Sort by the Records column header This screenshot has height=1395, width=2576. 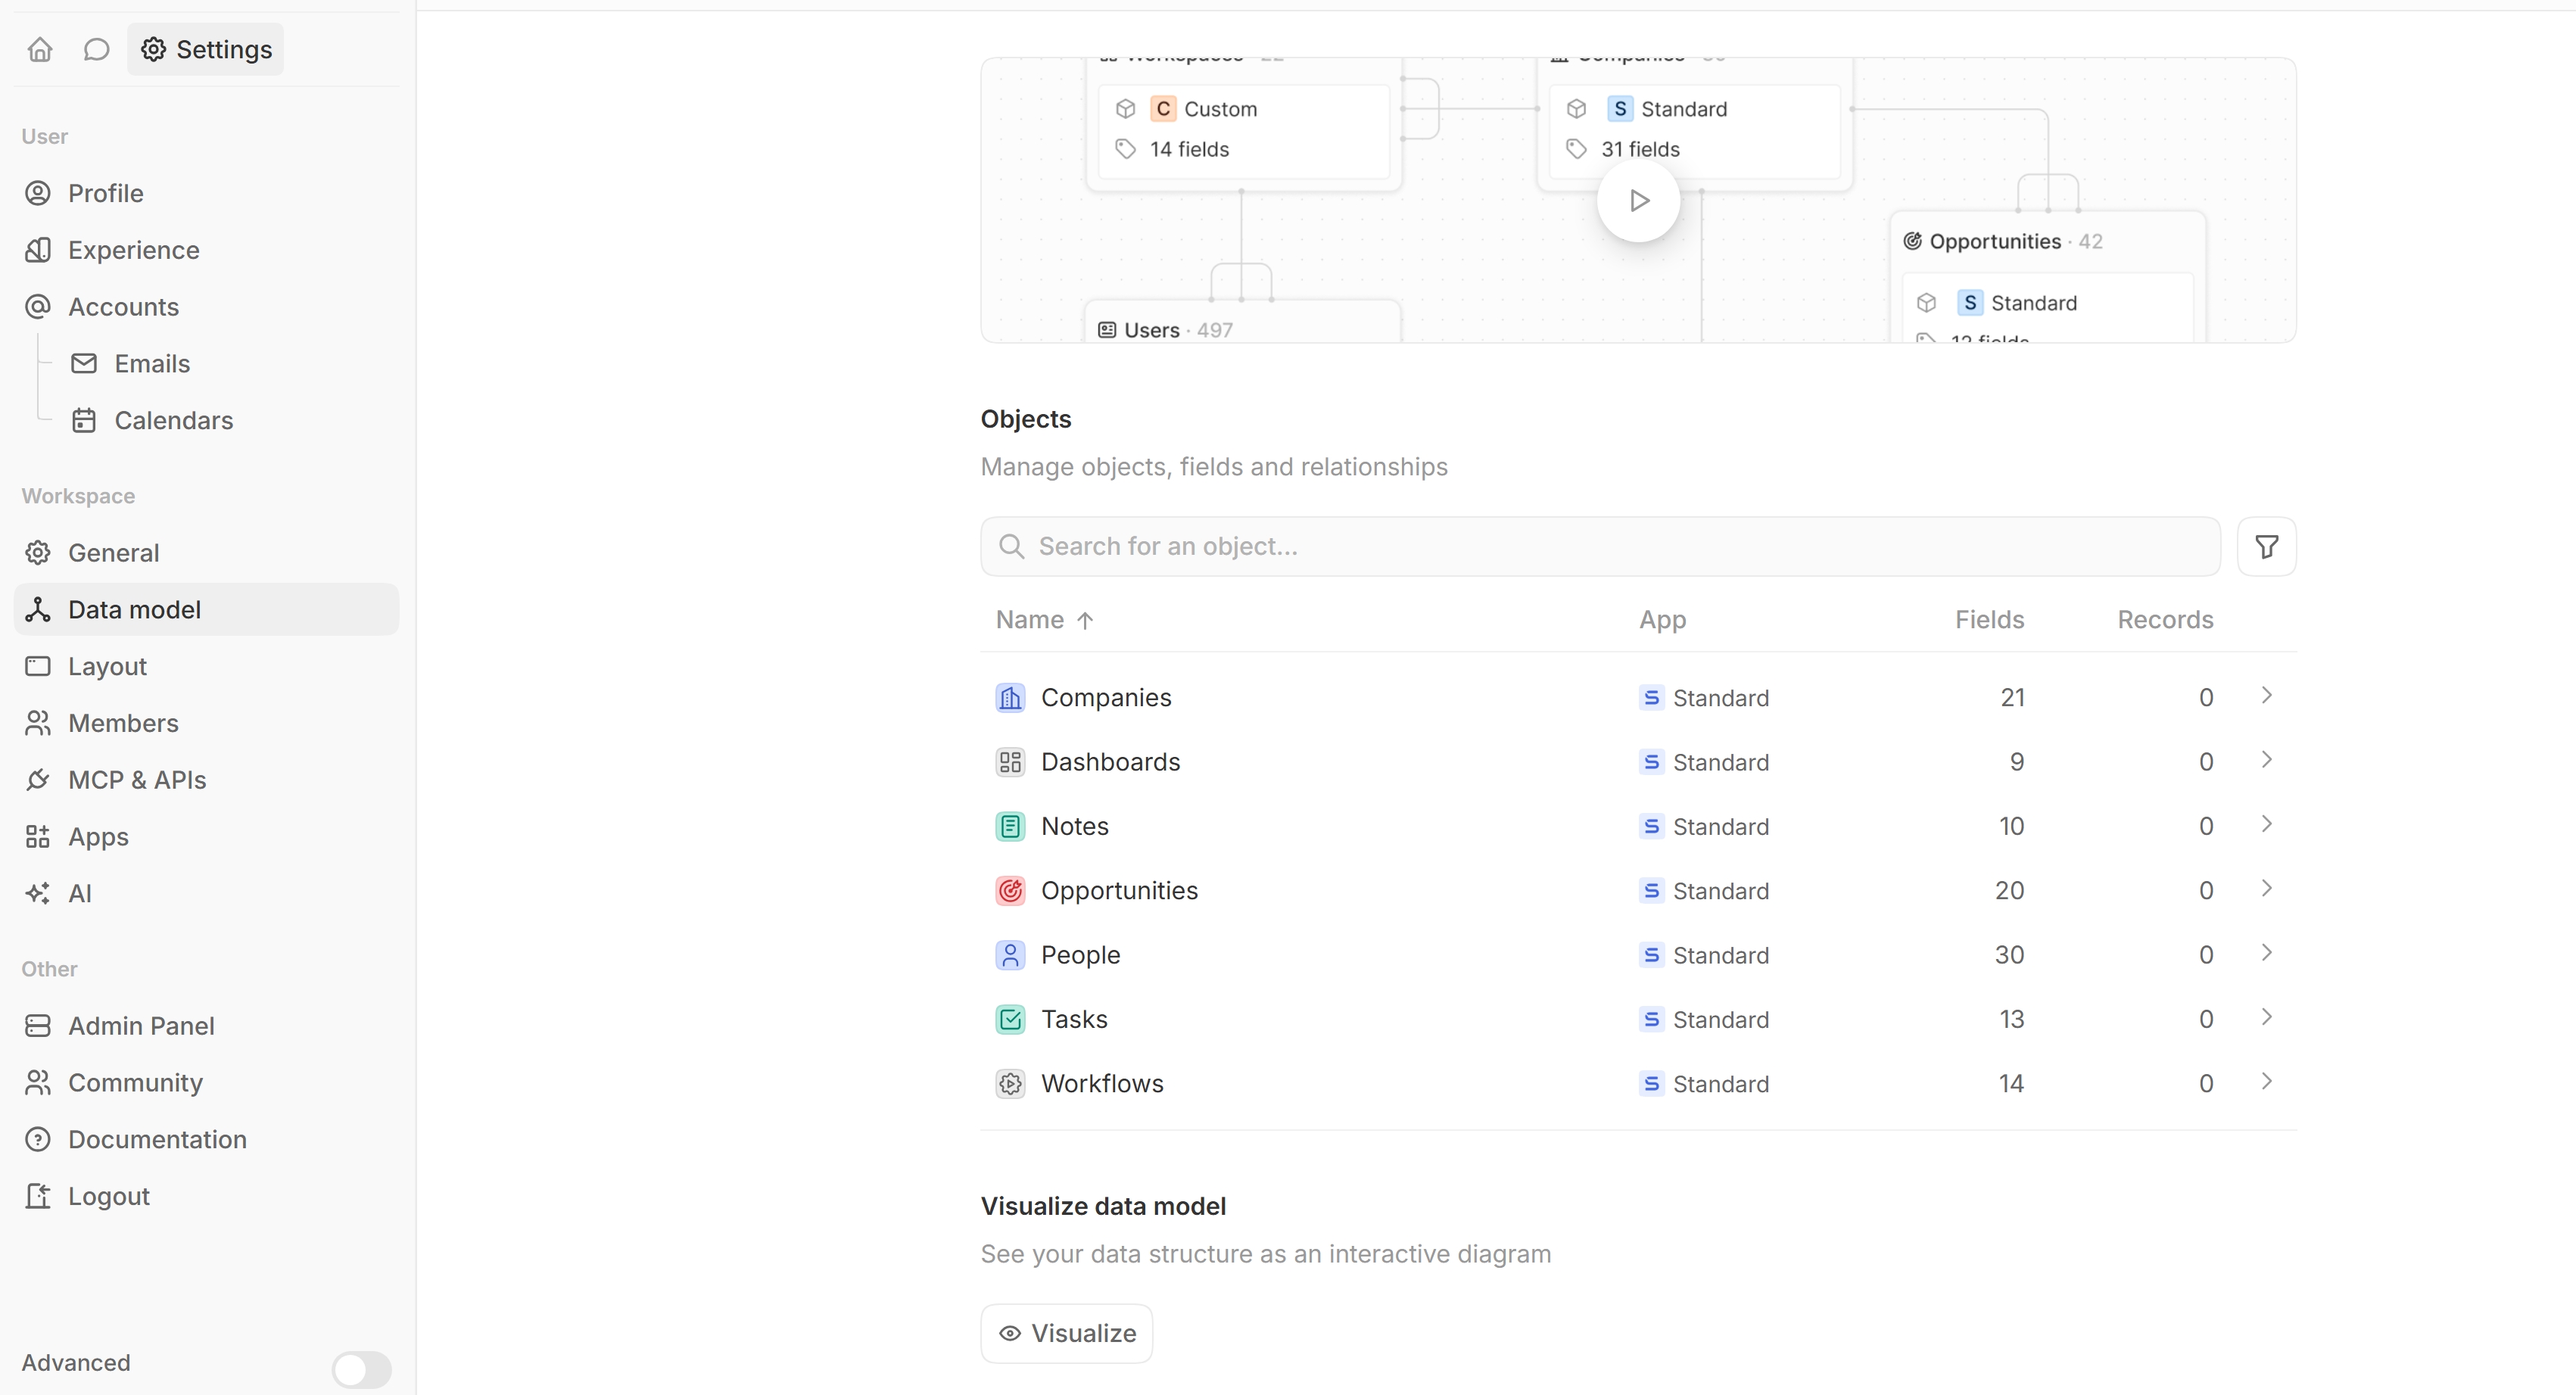pos(2165,620)
